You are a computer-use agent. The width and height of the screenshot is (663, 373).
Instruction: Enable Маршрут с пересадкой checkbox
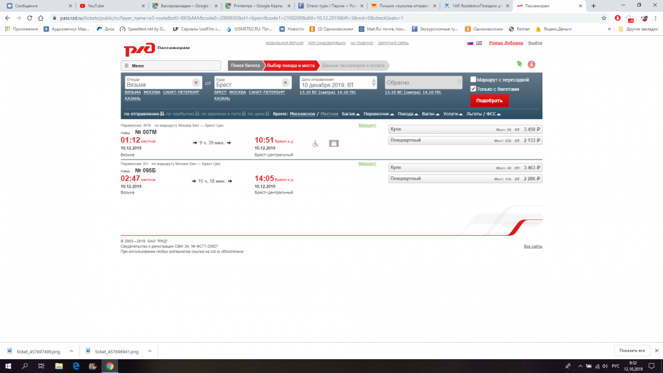coord(473,80)
